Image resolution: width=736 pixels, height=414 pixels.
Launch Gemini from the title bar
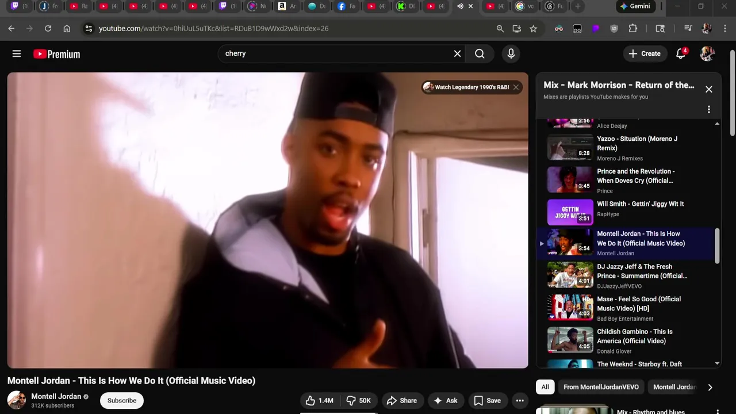[635, 6]
